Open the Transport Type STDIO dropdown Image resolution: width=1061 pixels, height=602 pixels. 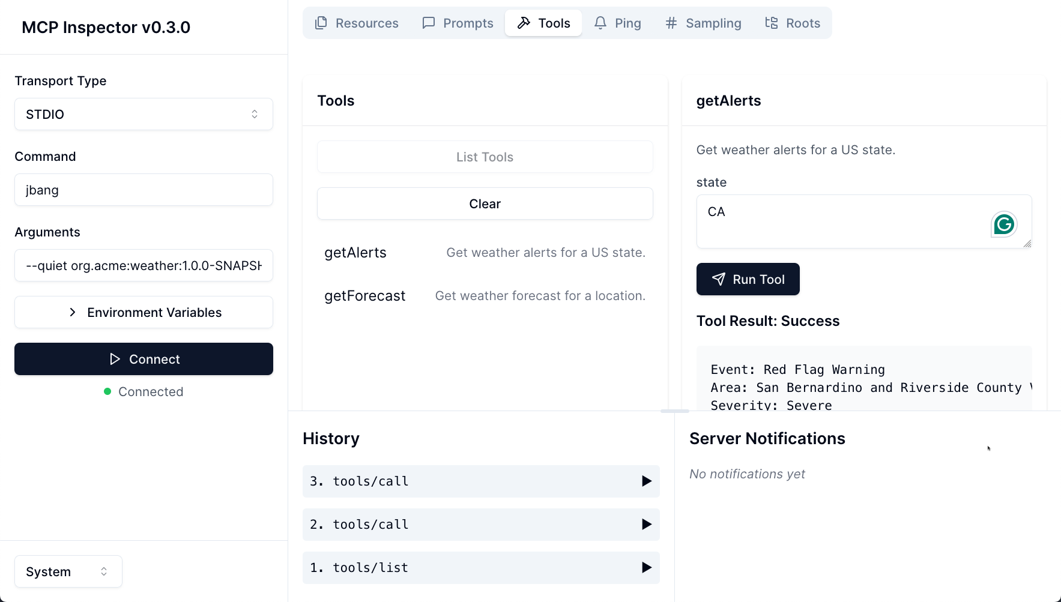click(144, 114)
